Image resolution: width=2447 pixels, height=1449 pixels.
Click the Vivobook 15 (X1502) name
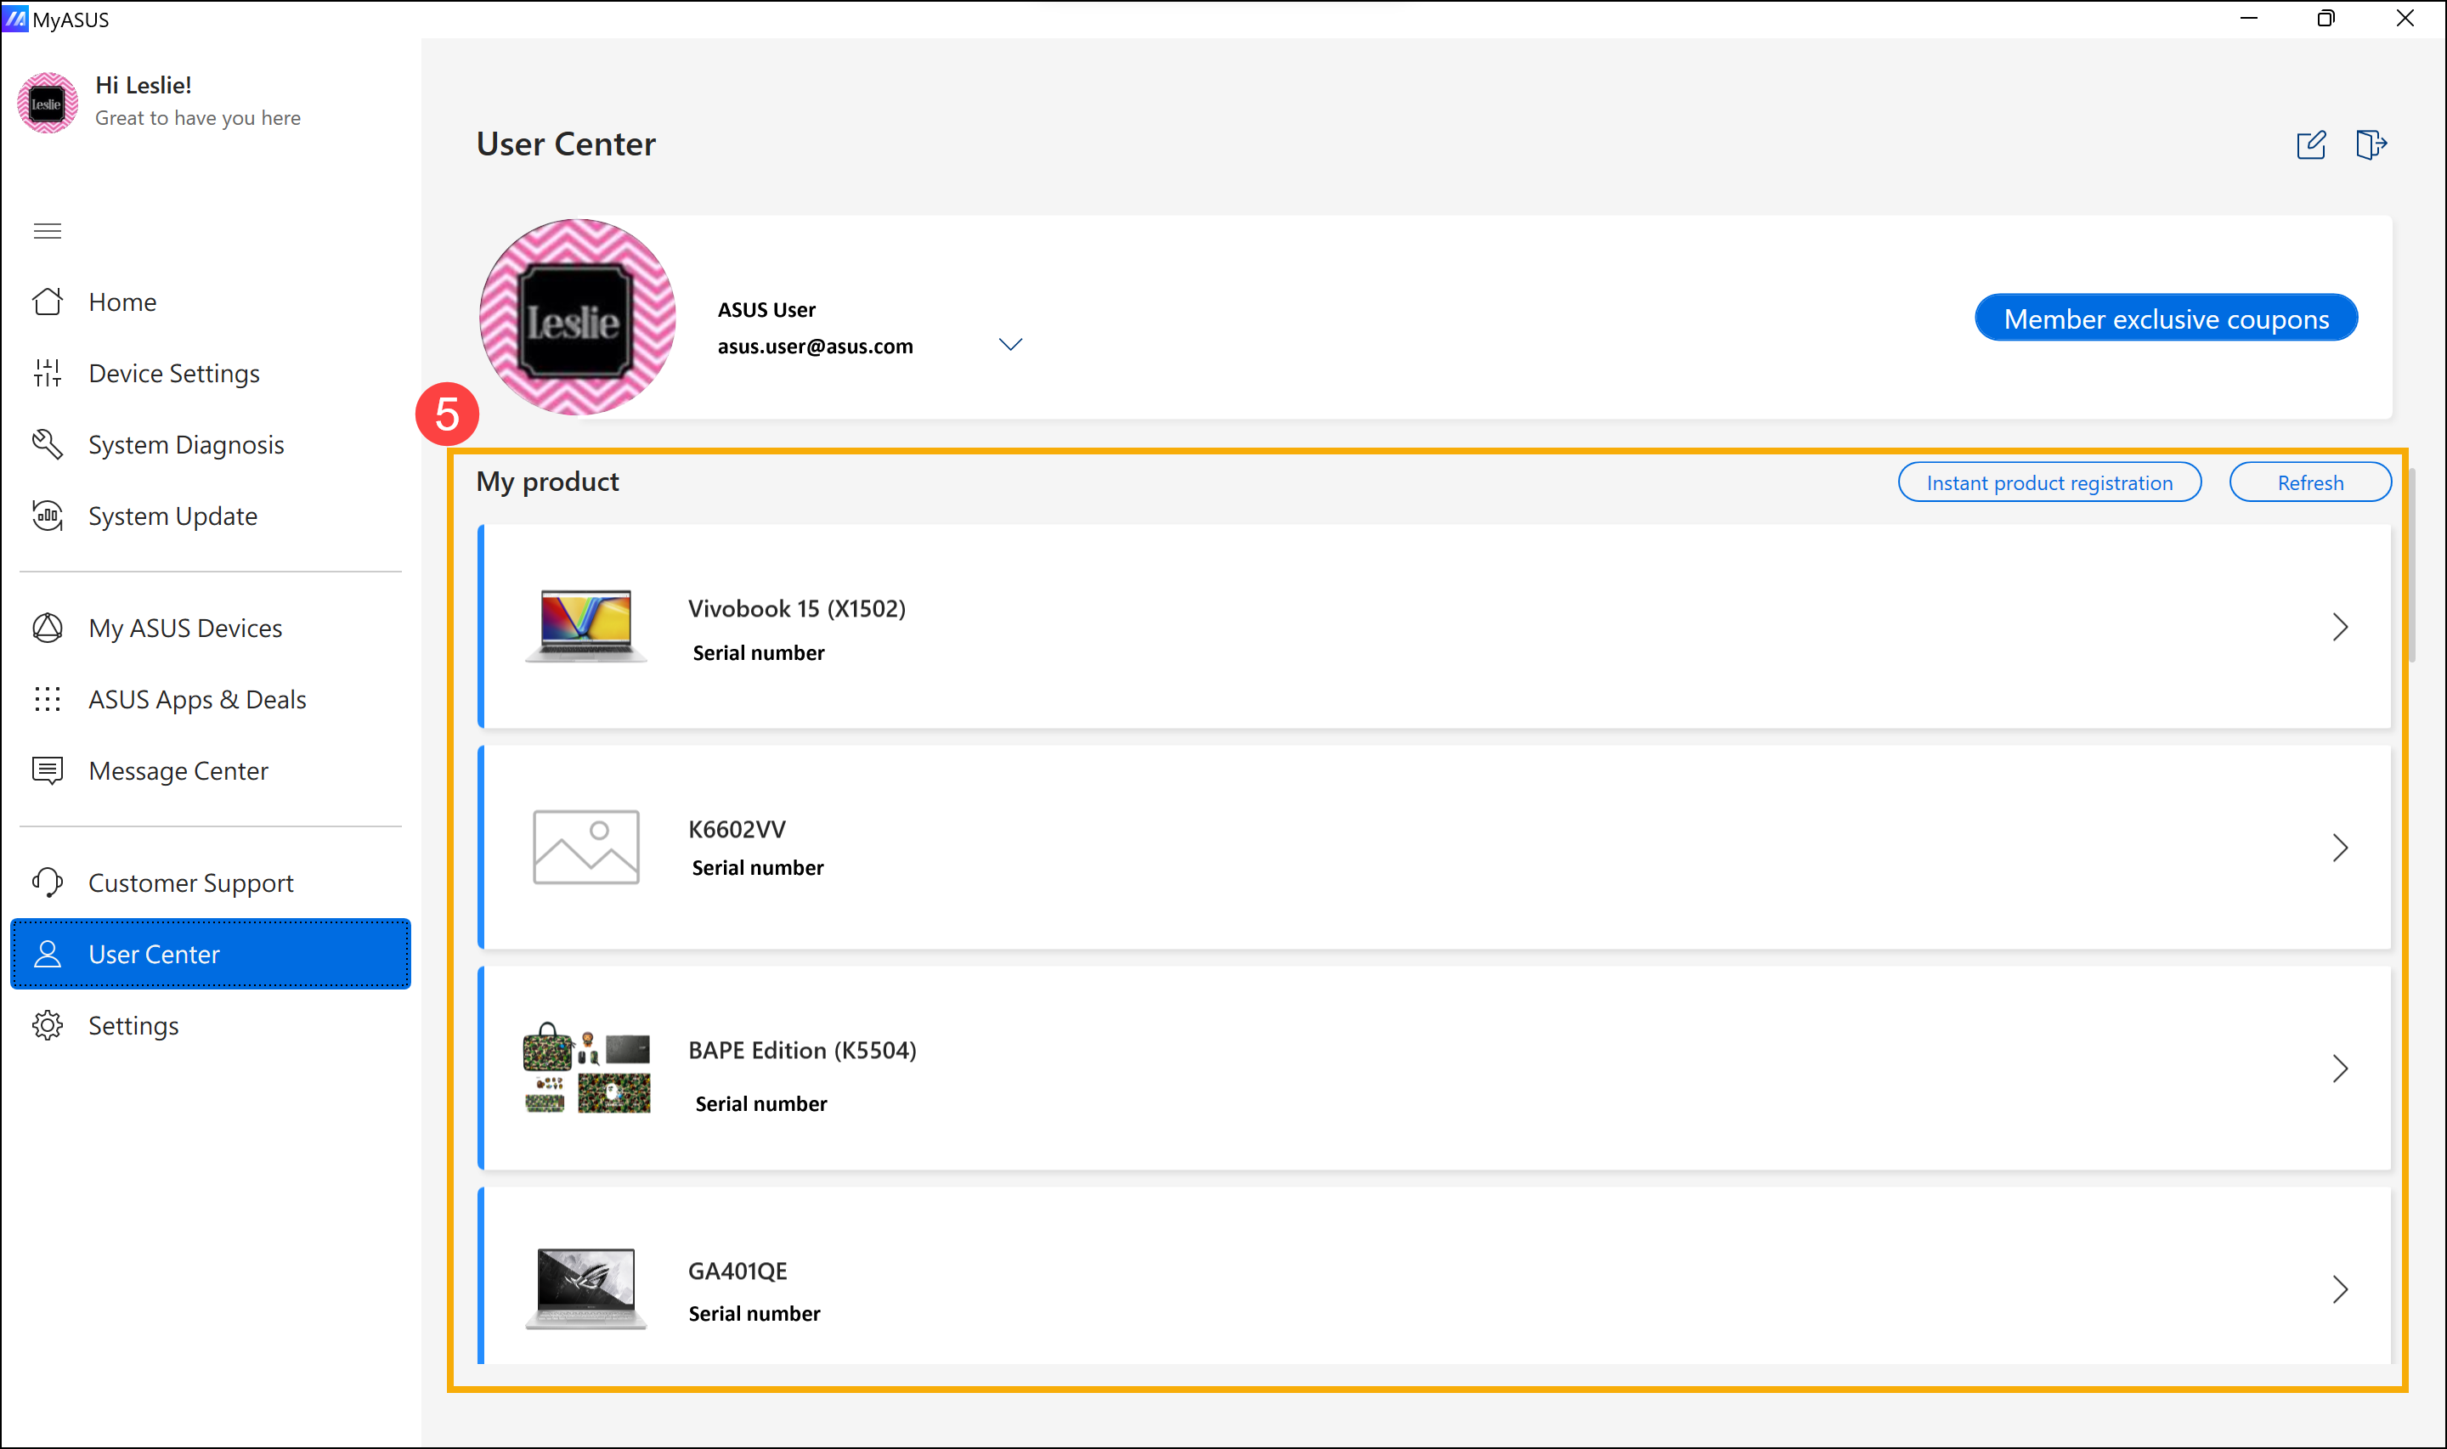pyautogui.click(x=797, y=608)
